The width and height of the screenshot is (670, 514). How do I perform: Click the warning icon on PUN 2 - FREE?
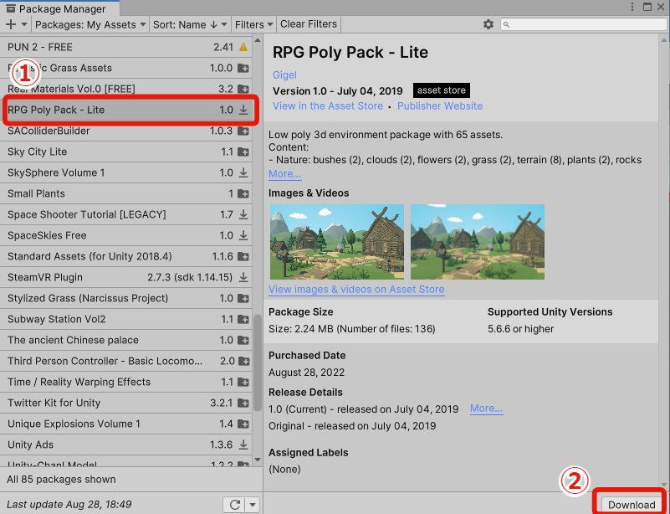click(x=243, y=47)
